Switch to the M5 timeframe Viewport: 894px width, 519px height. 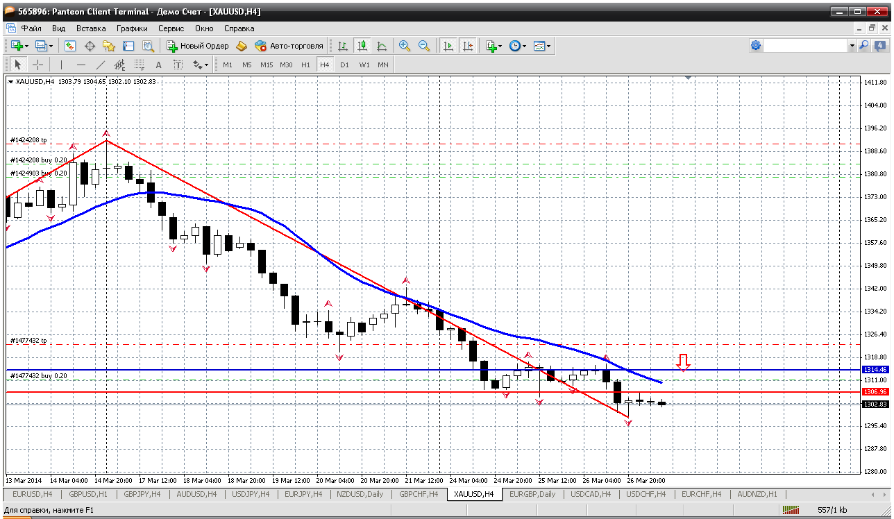click(x=247, y=65)
